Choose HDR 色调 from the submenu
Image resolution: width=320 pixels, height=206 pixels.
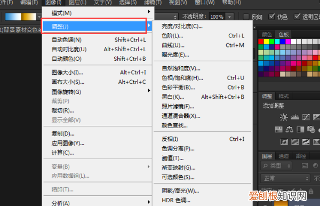pyautogui.click(x=203, y=200)
